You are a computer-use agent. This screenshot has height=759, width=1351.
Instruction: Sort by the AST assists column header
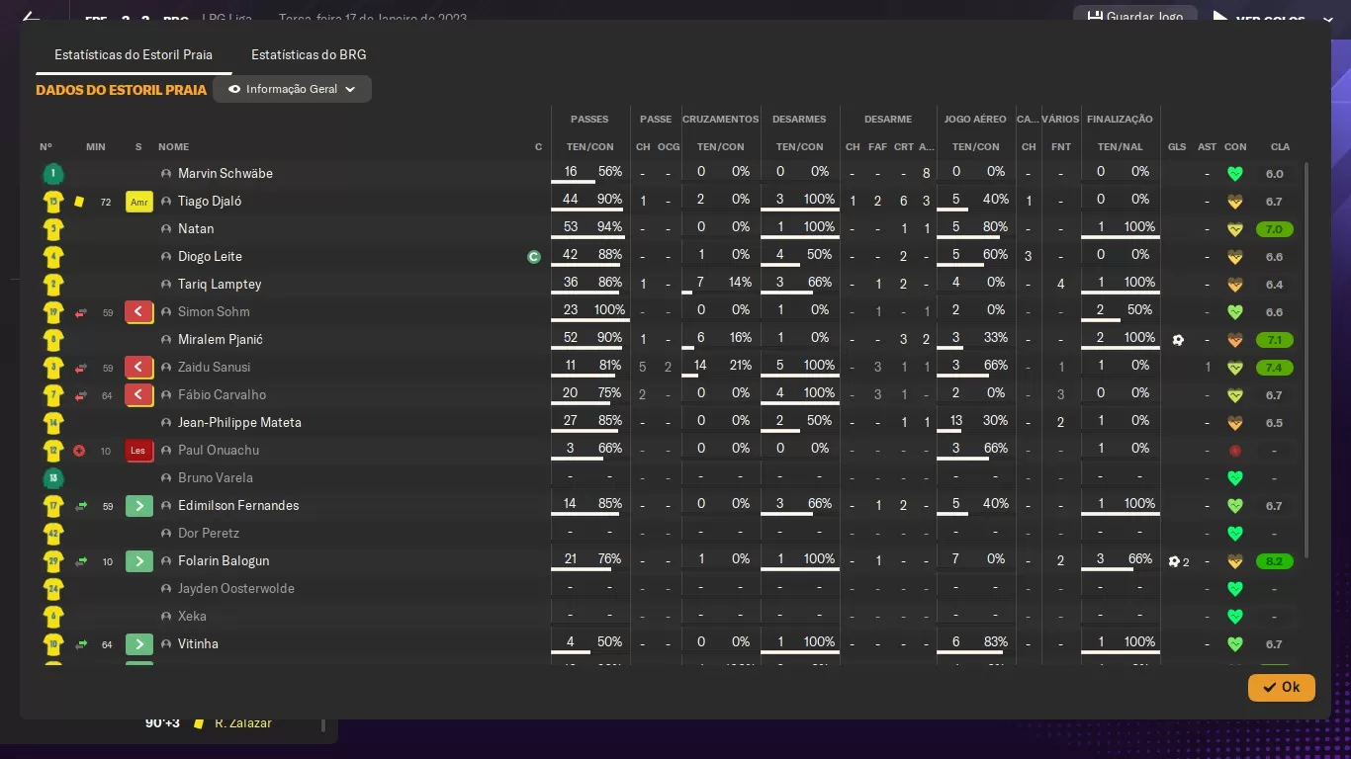(x=1207, y=147)
